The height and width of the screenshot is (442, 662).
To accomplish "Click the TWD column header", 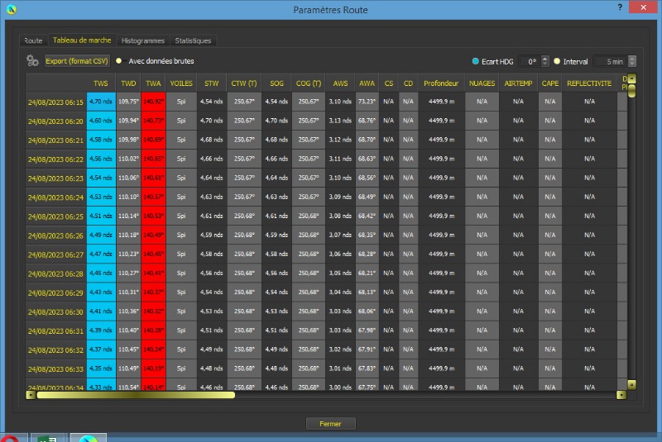I will [128, 83].
